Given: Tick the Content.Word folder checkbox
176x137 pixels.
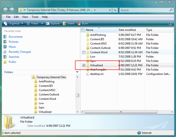Looking at the screenshot, I should click(x=84, y=53).
